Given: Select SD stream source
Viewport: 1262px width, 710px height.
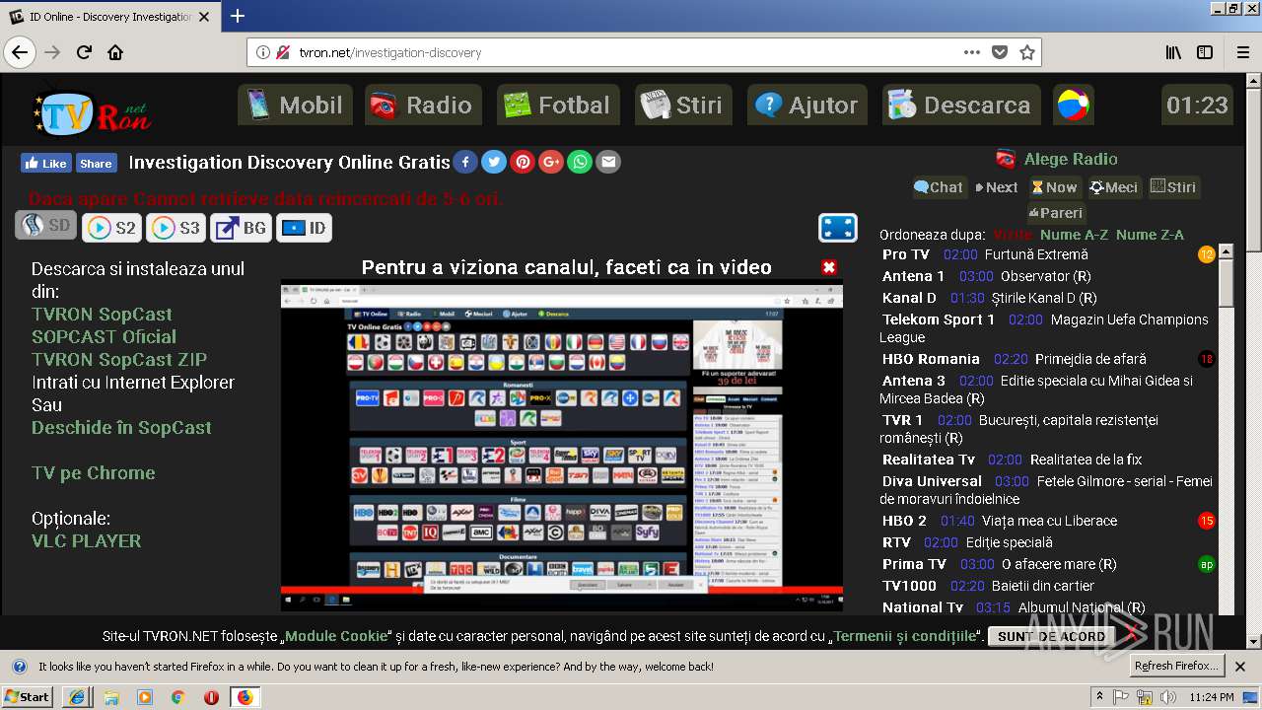Looking at the screenshot, I should click(x=45, y=226).
